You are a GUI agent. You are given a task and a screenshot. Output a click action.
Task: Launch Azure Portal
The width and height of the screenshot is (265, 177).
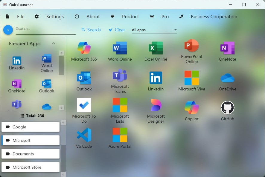120,138
